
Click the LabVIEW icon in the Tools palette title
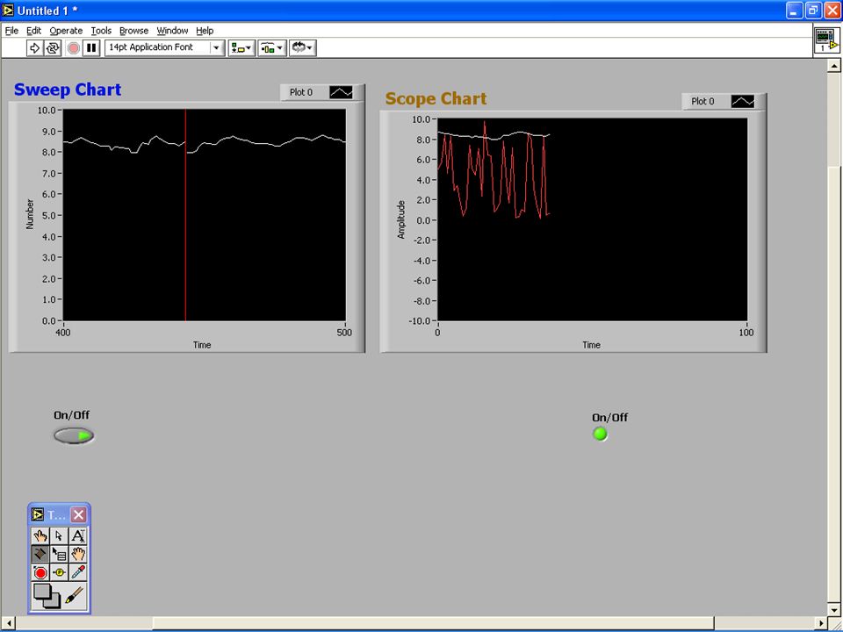[x=37, y=515]
